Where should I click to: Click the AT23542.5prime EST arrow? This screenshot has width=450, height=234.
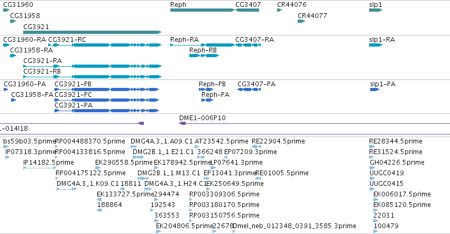(x=197, y=147)
